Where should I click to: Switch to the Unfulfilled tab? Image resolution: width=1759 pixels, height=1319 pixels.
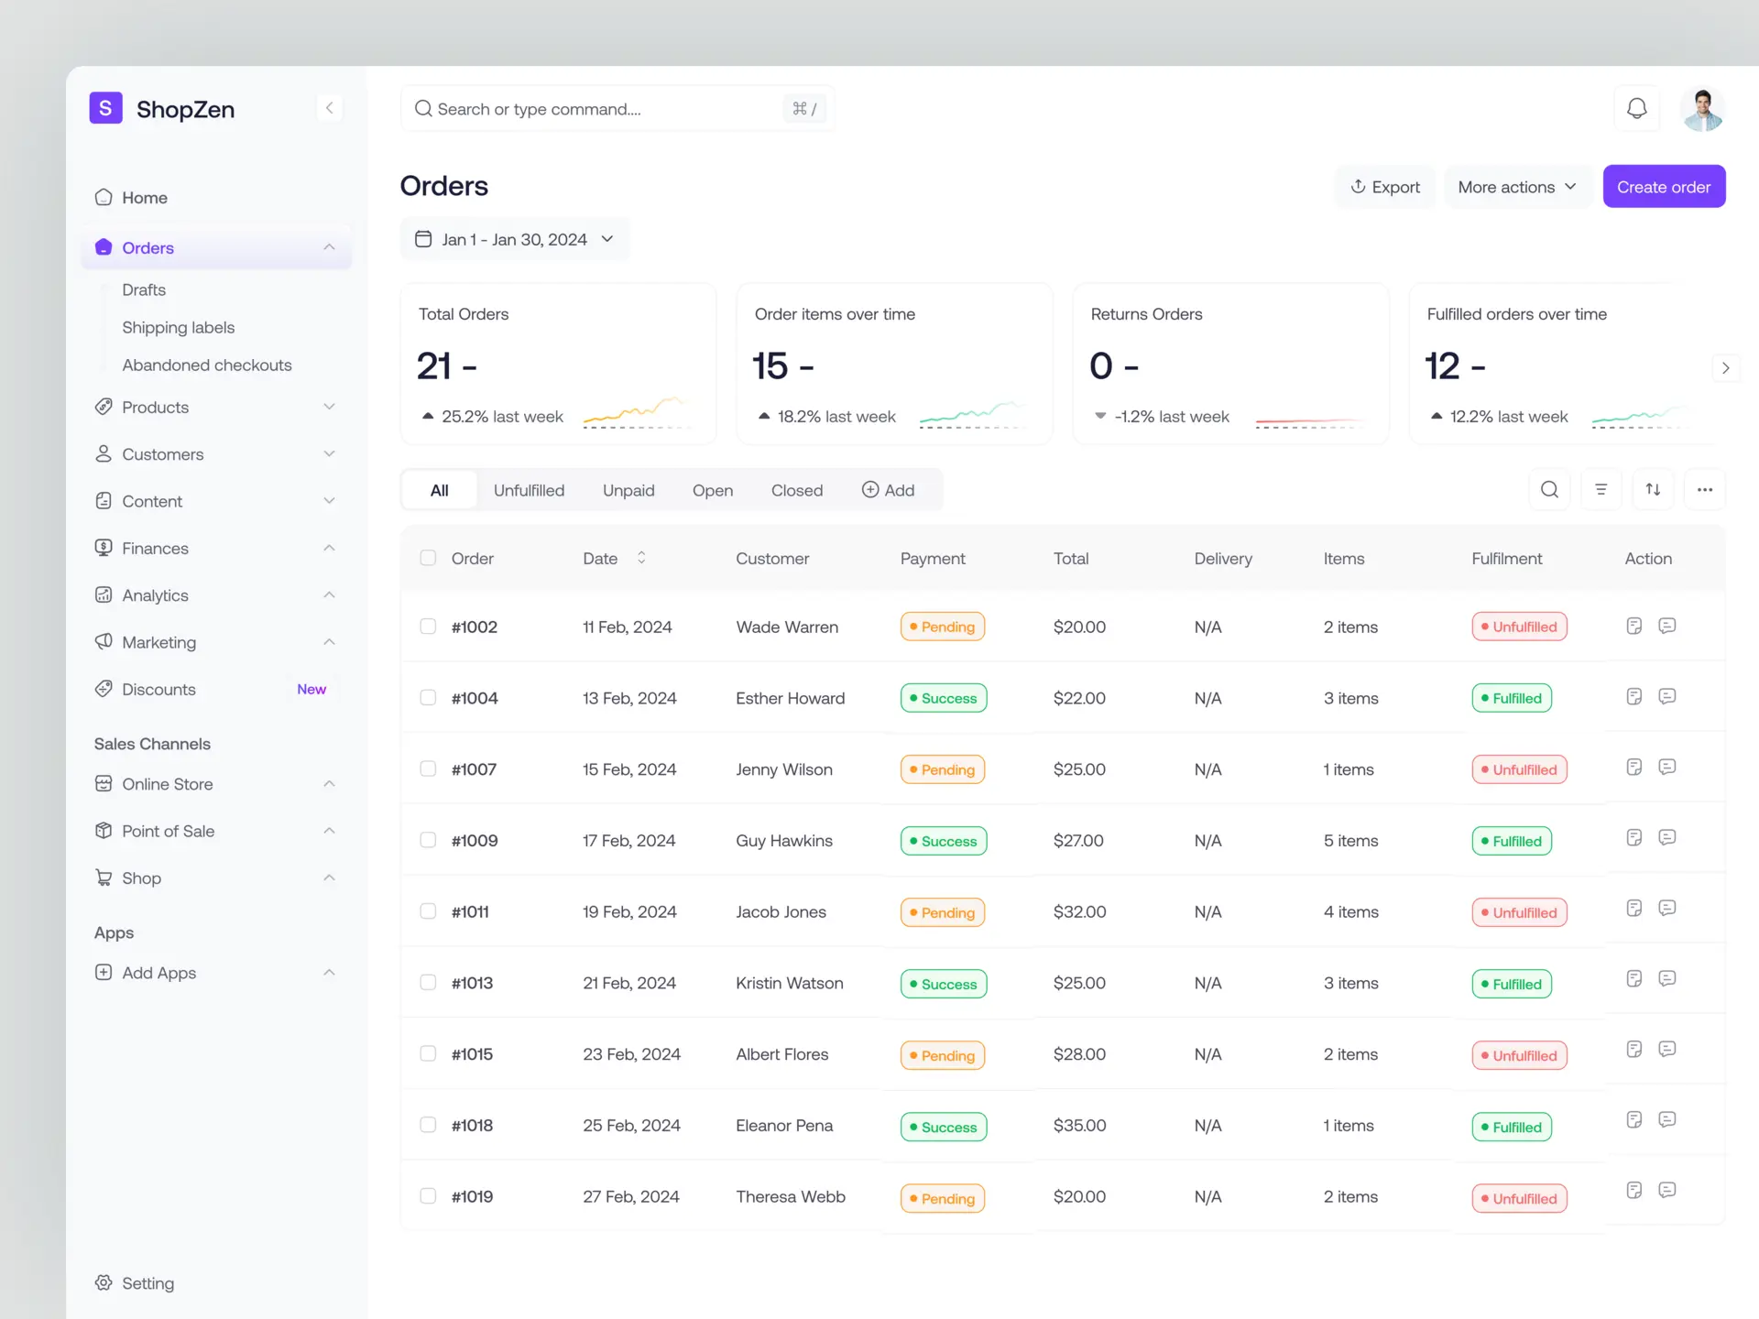(529, 490)
